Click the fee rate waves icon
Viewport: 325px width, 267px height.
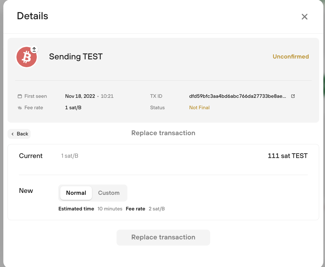point(20,107)
